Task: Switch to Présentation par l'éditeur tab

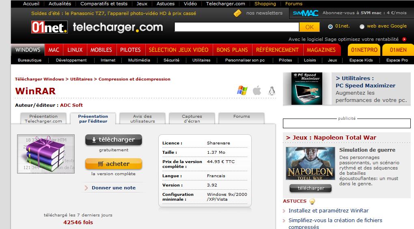Action: coord(93,119)
